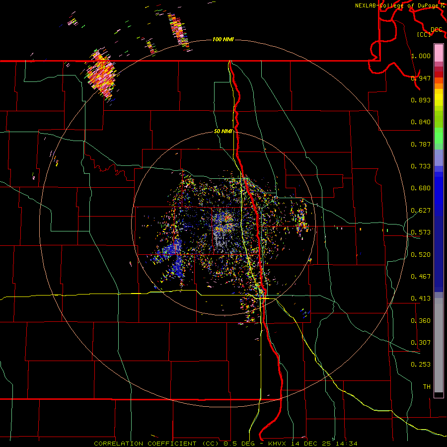Click the gray bottom segment of color bar
The width and height of the screenshot is (447, 447).
[439, 345]
